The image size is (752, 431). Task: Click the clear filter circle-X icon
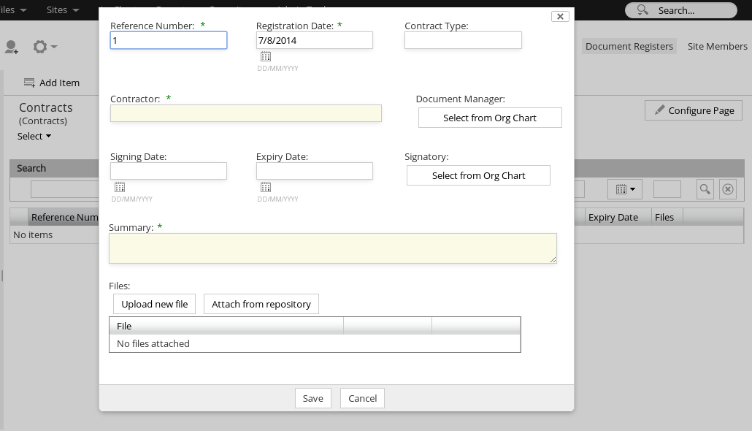pyautogui.click(x=728, y=189)
